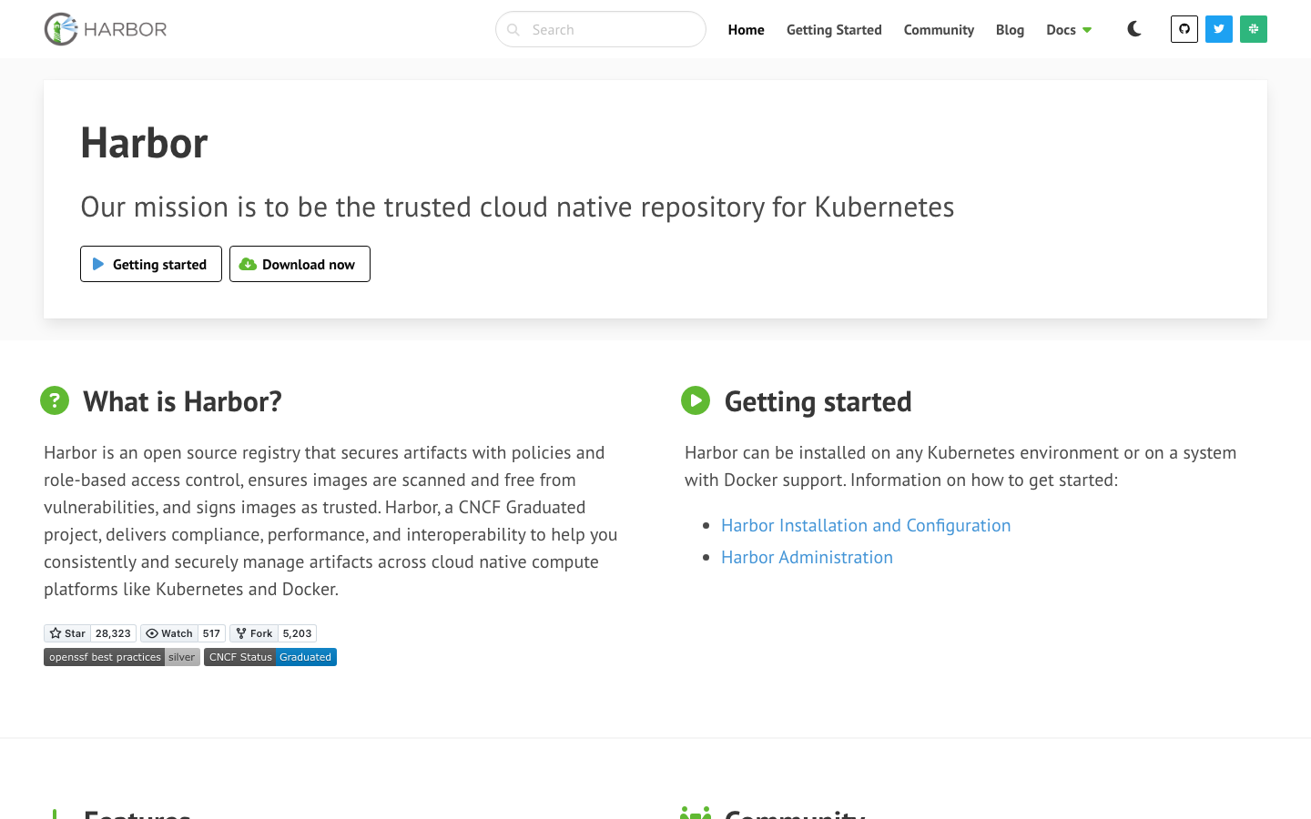This screenshot has height=819, width=1311.
Task: Follow the Harbor Administration link
Action: point(807,557)
